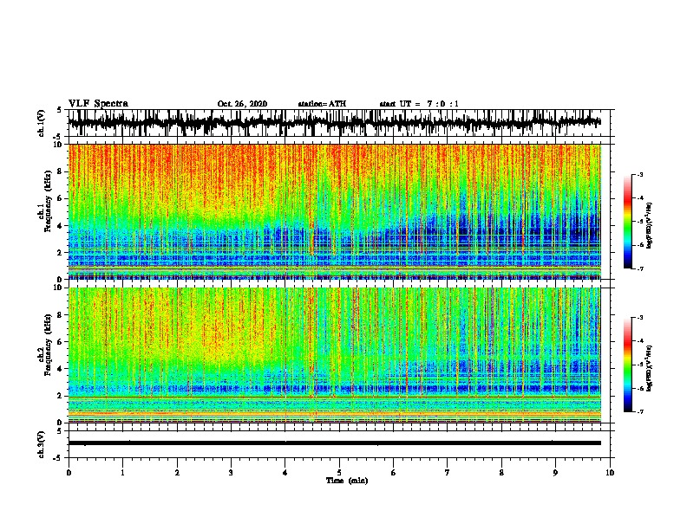Click the ch.1 color scale bar
This screenshot has width=687, height=530.
coord(628,222)
